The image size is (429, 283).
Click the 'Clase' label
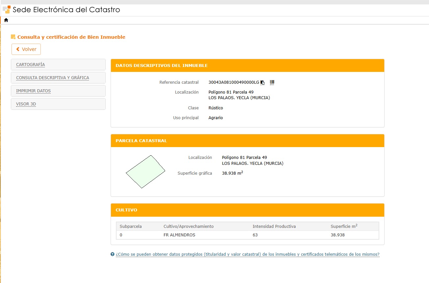click(193, 108)
